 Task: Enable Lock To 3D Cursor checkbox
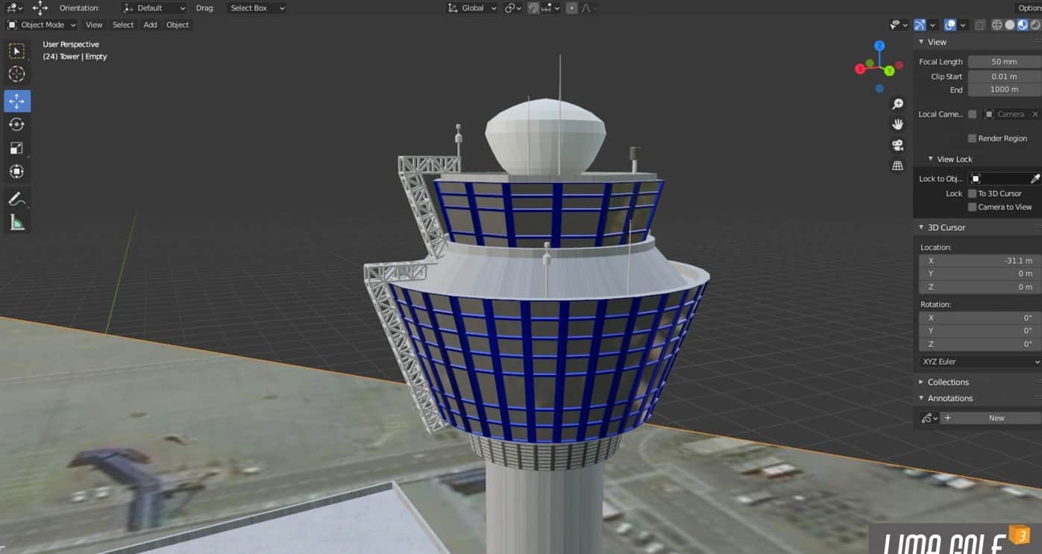(x=972, y=194)
